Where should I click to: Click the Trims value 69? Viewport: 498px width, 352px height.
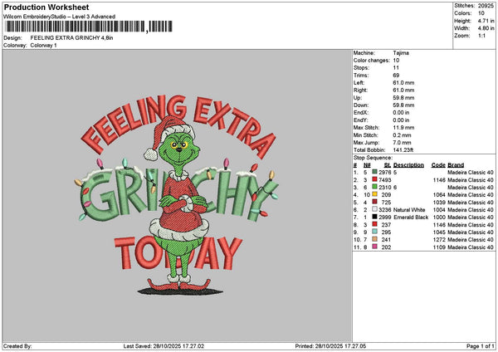396,76
